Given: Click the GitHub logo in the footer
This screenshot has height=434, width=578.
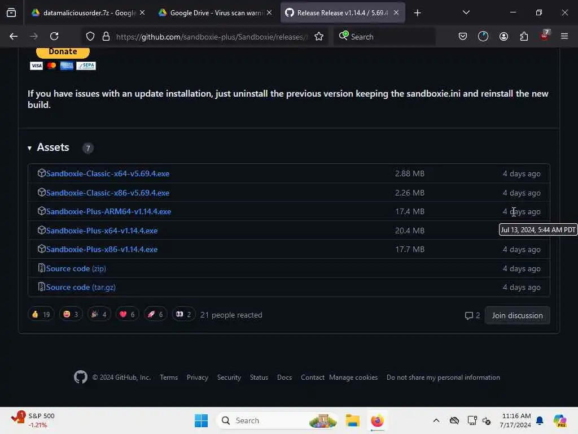Looking at the screenshot, I should pyautogui.click(x=80, y=377).
